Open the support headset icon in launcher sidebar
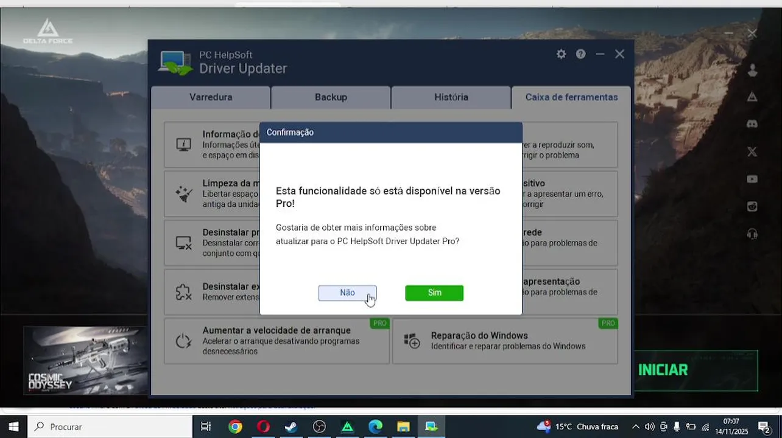The width and height of the screenshot is (782, 438). pyautogui.click(x=752, y=234)
